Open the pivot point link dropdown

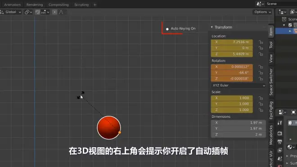pos(28,12)
